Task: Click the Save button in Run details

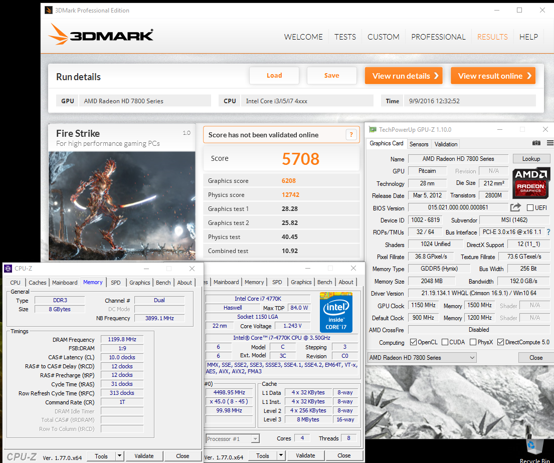Action: coord(332,76)
